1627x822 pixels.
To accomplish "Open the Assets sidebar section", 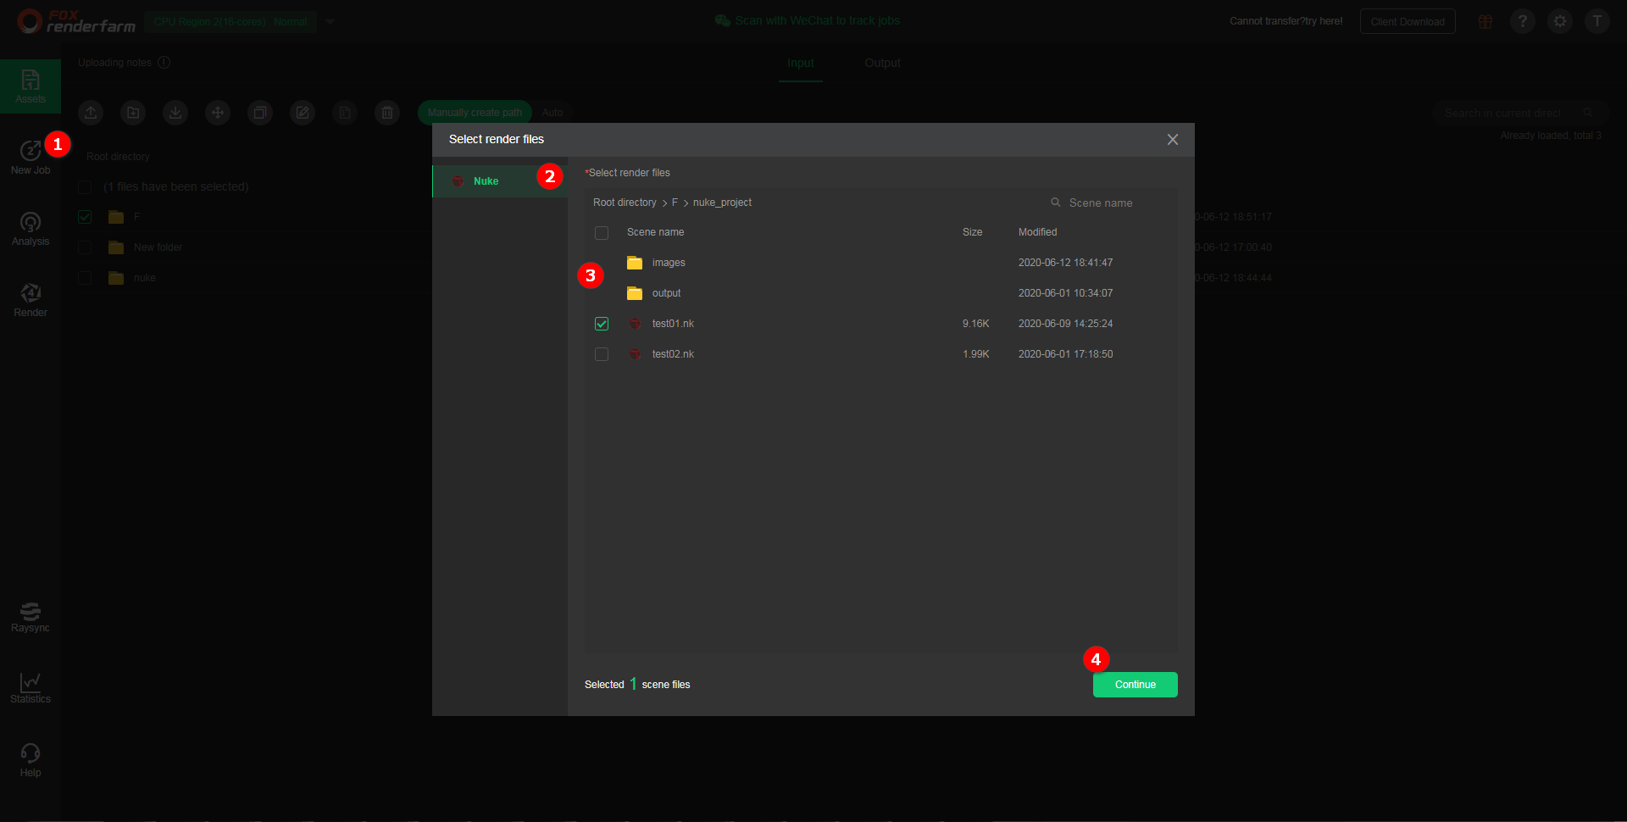I will [31, 86].
